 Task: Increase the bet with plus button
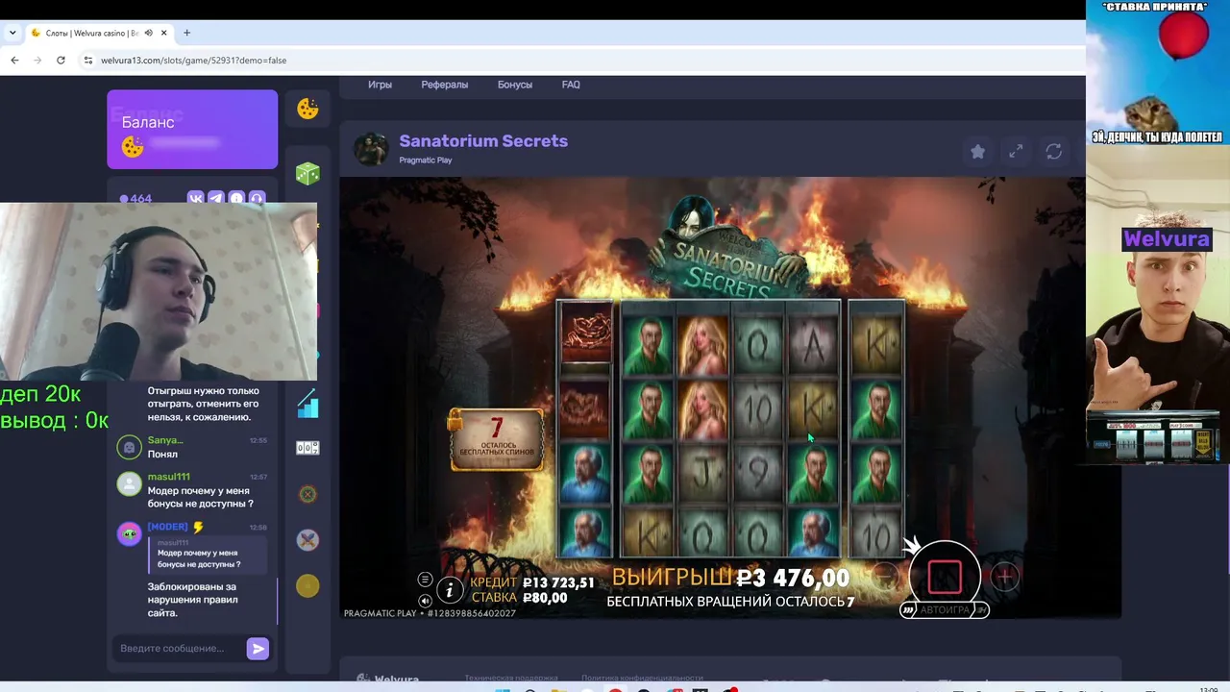[x=1004, y=576]
